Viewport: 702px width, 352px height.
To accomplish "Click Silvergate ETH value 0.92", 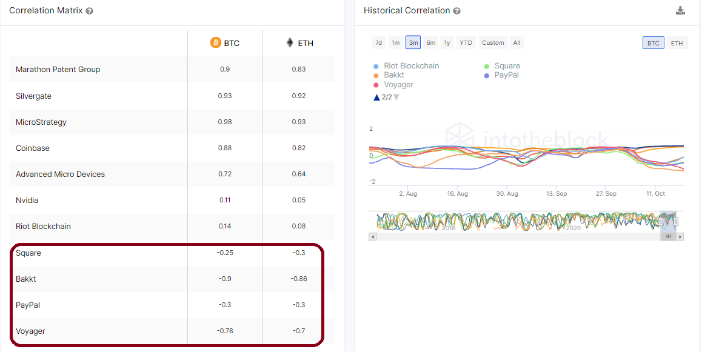I will pyautogui.click(x=299, y=96).
